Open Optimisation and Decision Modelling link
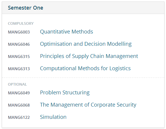The width and height of the screenshot is (166, 129). click(x=86, y=44)
